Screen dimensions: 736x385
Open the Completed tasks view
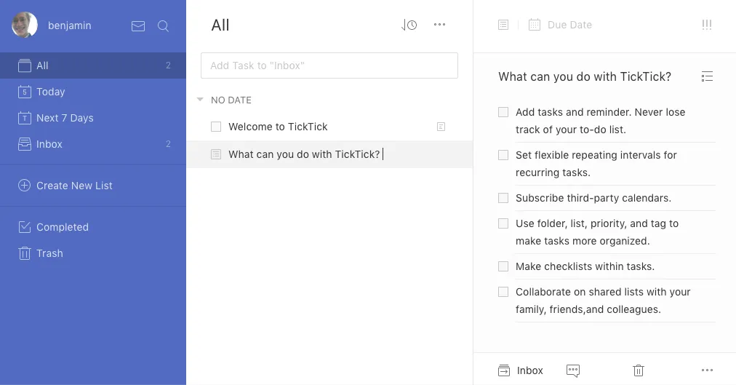tap(93, 227)
